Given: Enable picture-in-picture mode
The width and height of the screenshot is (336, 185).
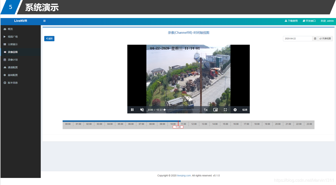Looking at the screenshot, I should click(216, 110).
